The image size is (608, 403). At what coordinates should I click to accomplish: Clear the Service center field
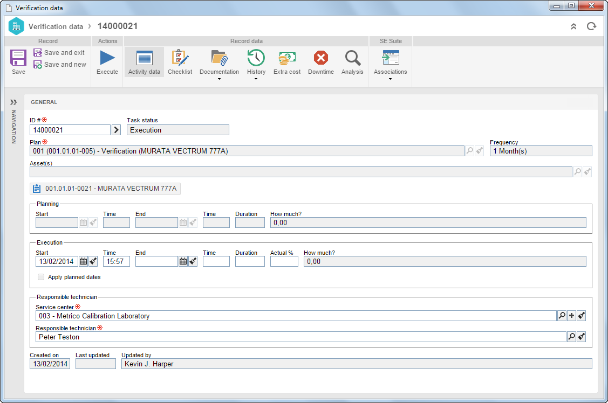[581, 316]
